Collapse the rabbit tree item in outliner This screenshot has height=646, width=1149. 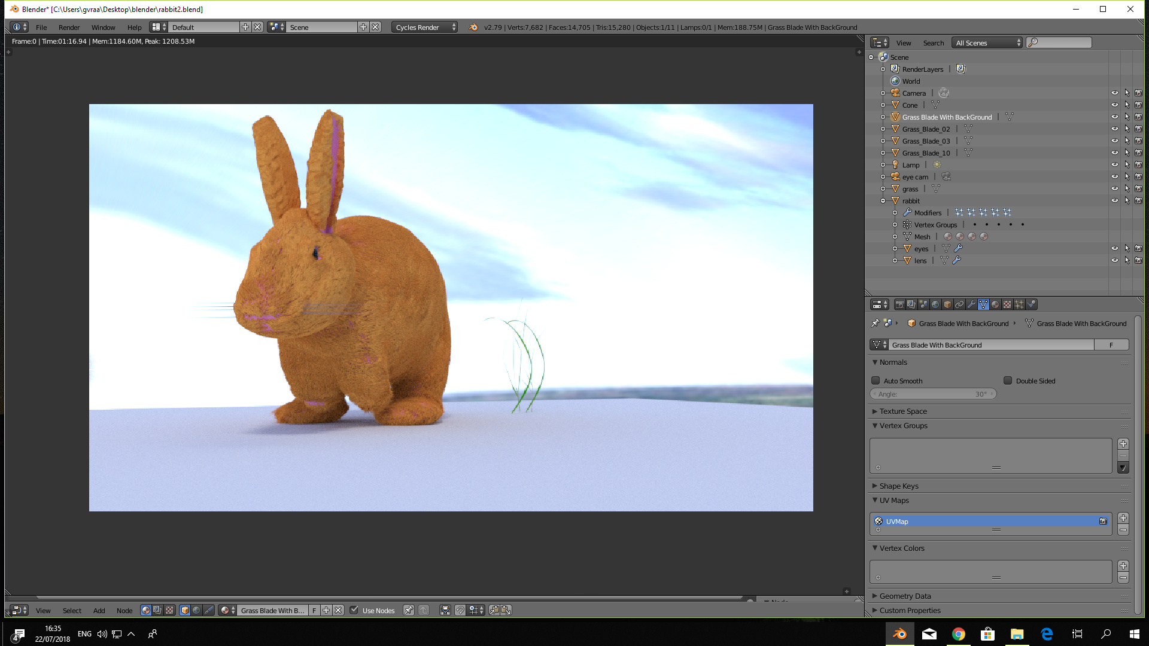point(883,201)
